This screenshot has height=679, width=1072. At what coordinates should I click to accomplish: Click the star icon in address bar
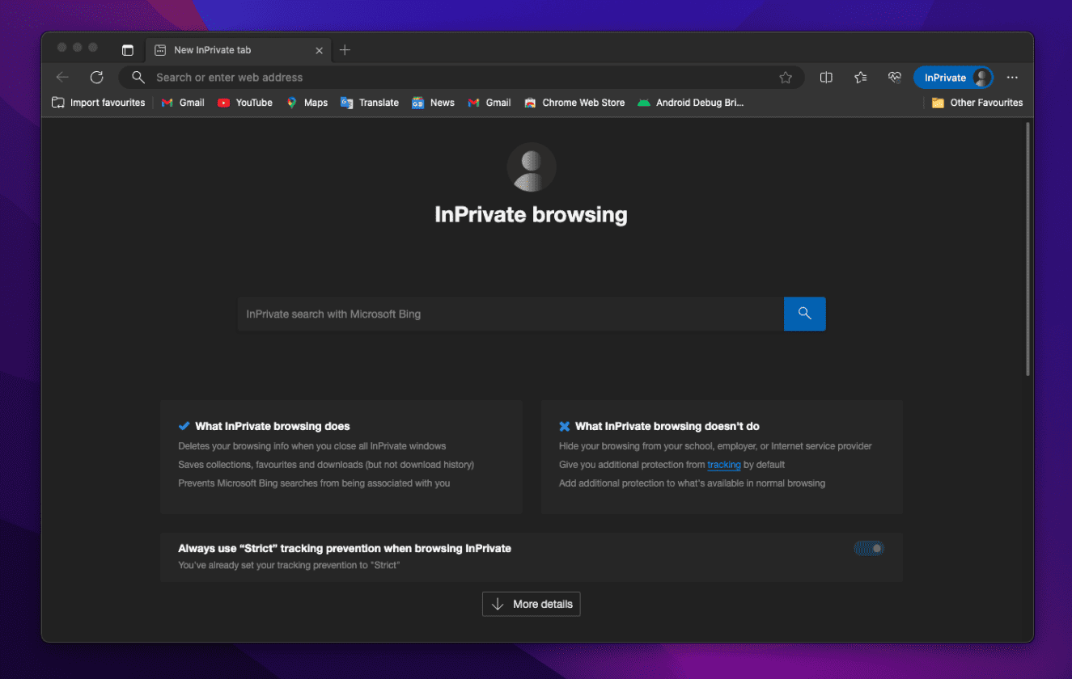click(785, 78)
